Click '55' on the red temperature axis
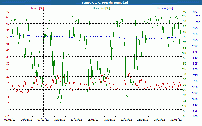 click(8, 30)
